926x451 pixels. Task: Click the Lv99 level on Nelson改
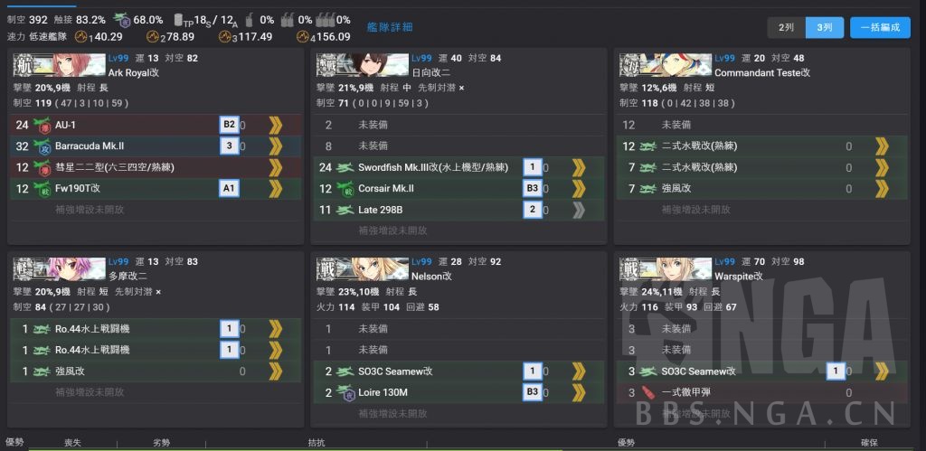pos(422,261)
